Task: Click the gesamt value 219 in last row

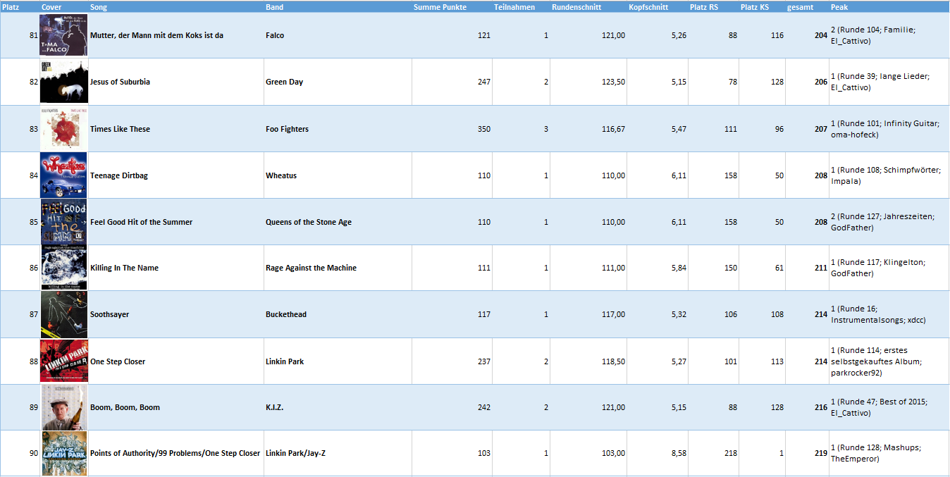Action: tap(820, 453)
